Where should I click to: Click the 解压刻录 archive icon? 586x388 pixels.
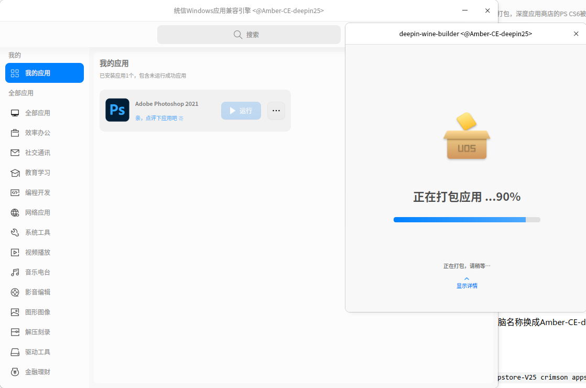pyautogui.click(x=15, y=332)
